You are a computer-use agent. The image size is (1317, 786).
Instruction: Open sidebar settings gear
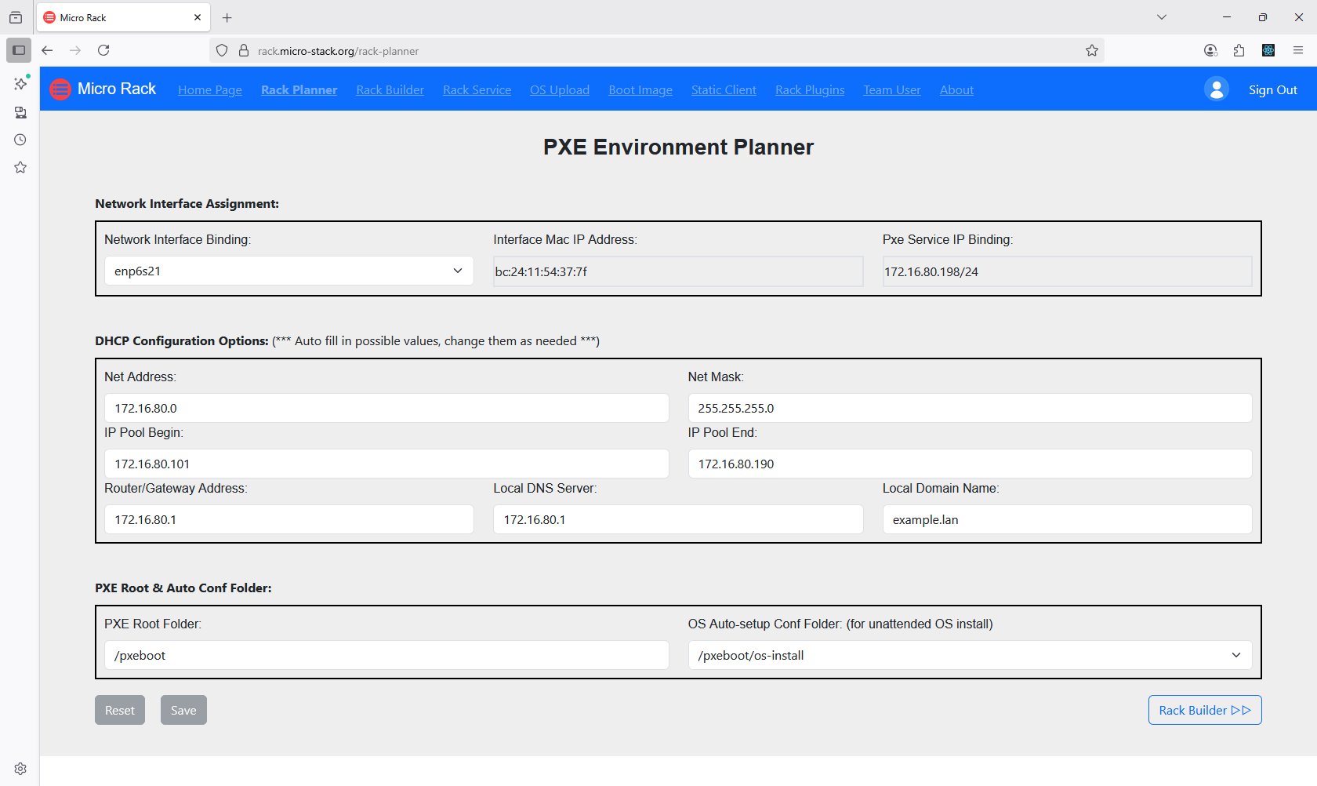pyautogui.click(x=20, y=768)
